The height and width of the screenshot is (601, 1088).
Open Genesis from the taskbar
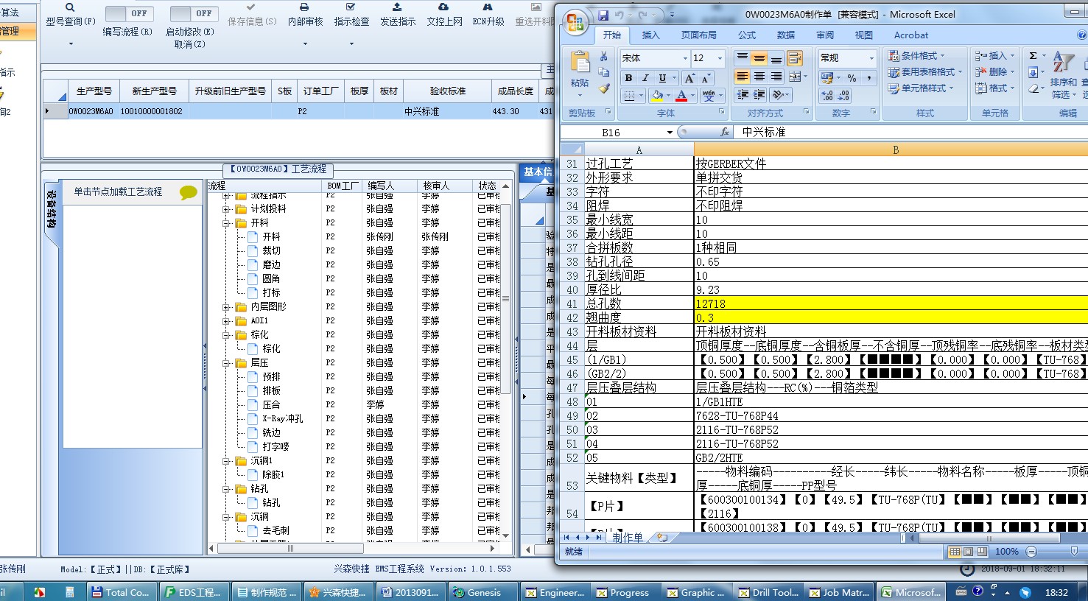484,592
